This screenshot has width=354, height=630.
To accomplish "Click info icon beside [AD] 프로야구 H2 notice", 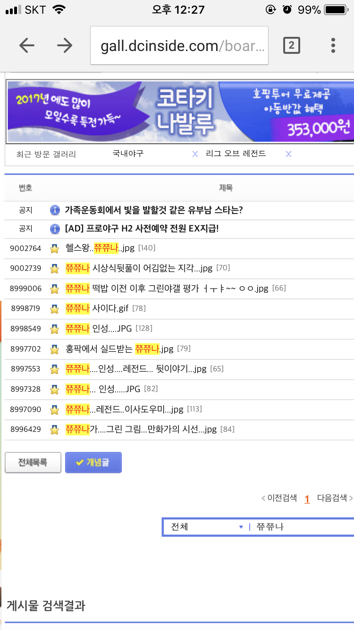I will [x=55, y=229].
